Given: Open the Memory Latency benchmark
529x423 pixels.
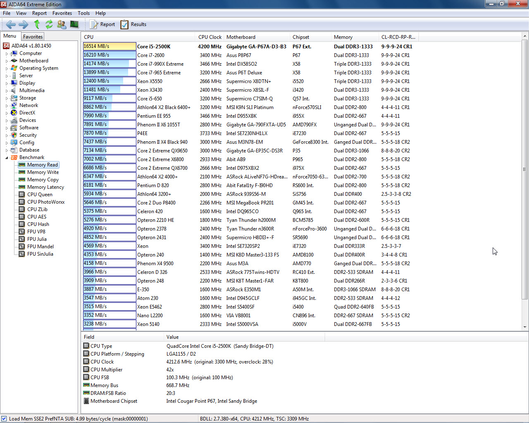Looking at the screenshot, I should coord(45,187).
